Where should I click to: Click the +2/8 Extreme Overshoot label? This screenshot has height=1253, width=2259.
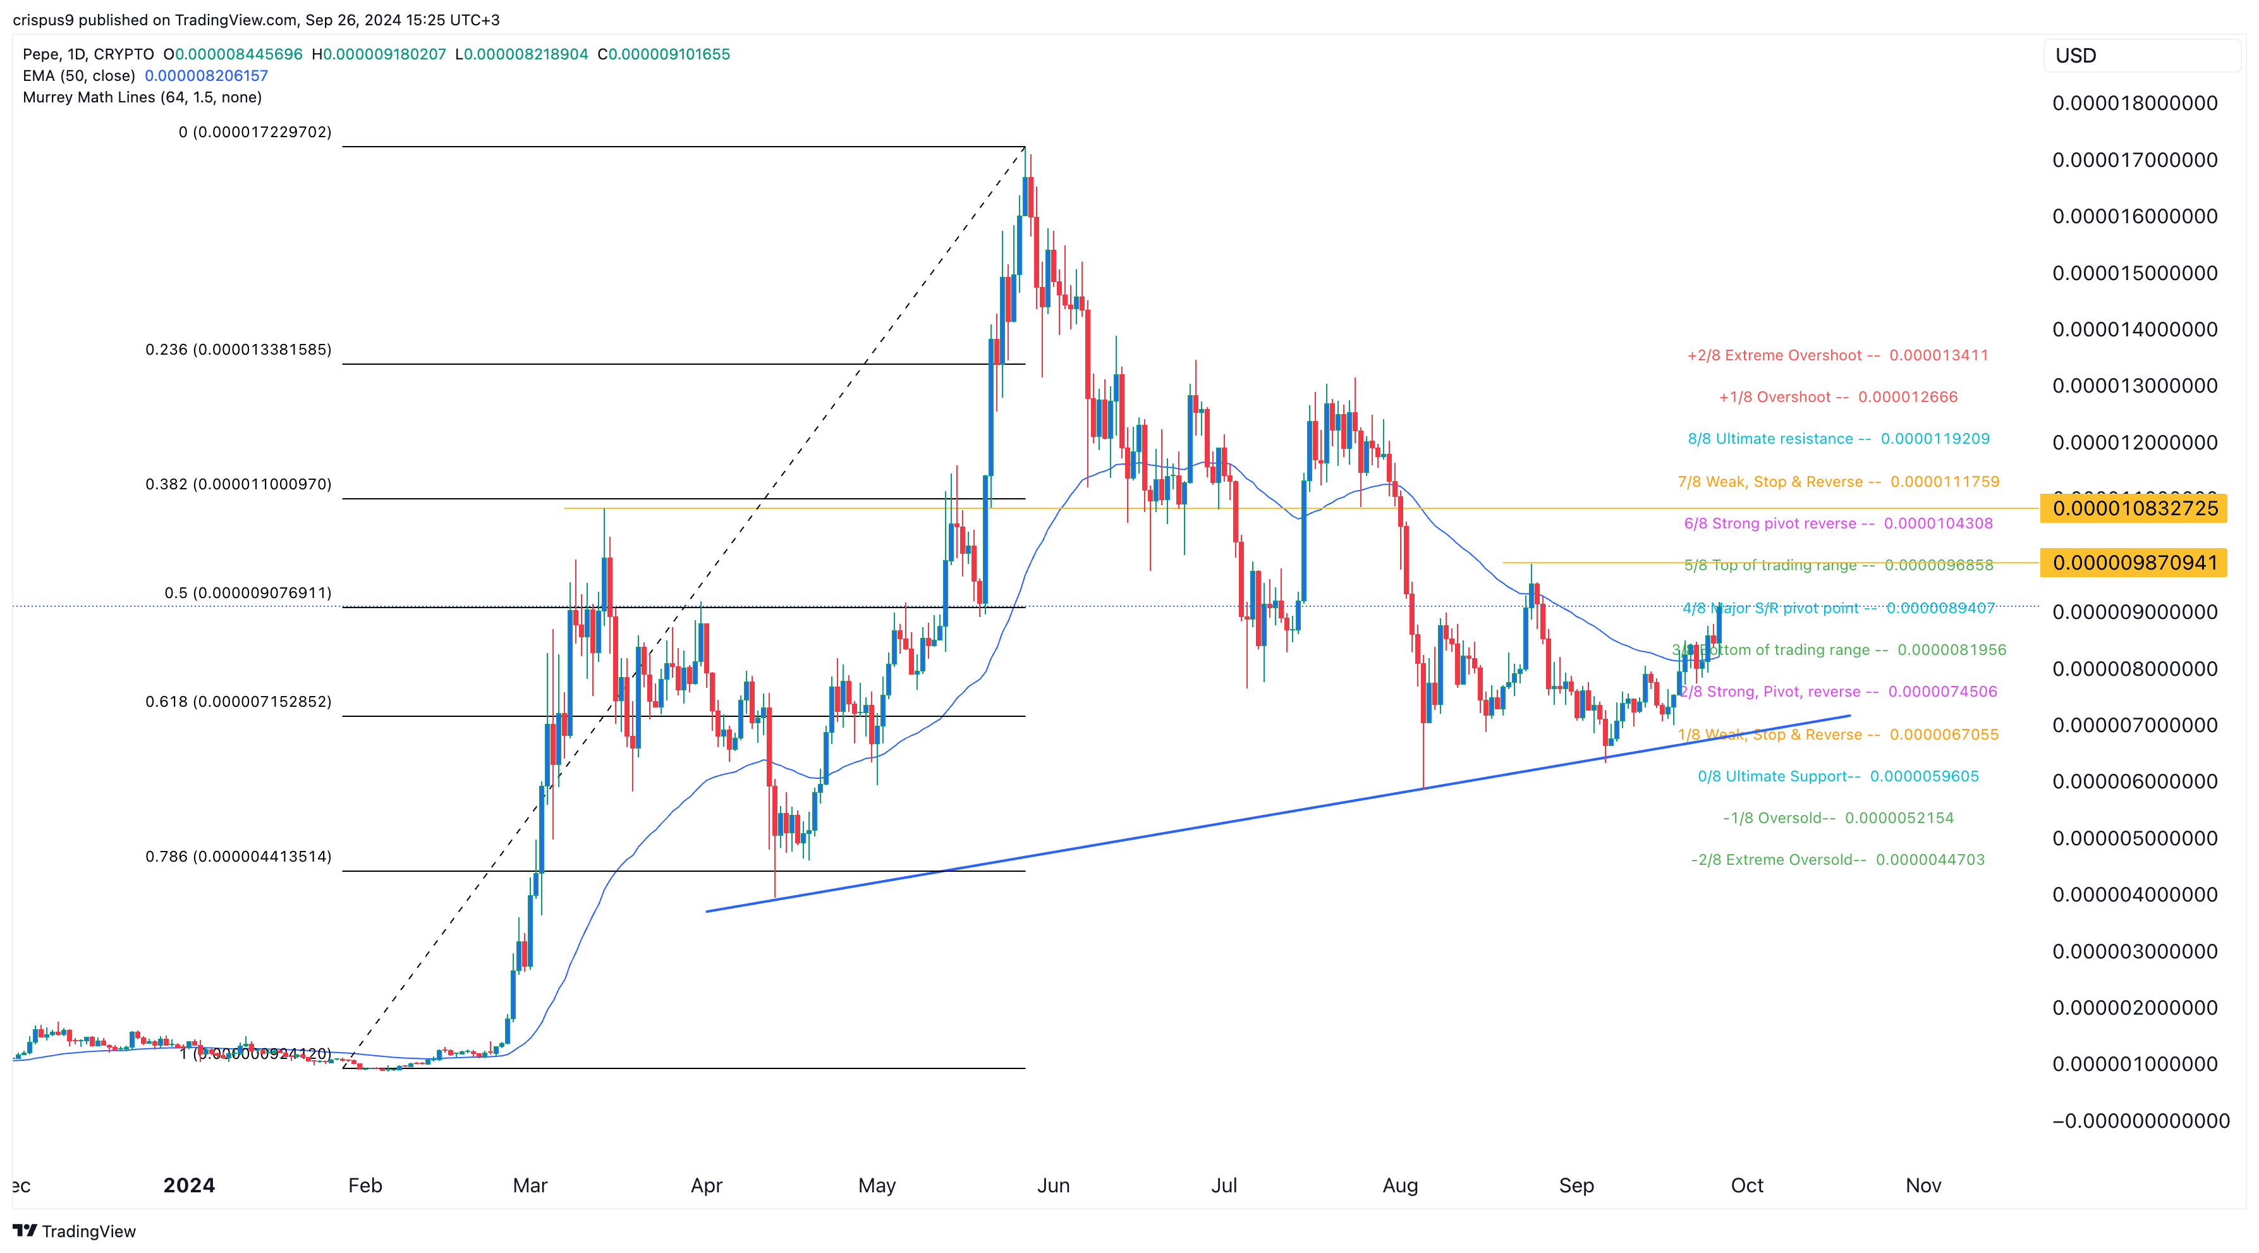pyautogui.click(x=1838, y=356)
